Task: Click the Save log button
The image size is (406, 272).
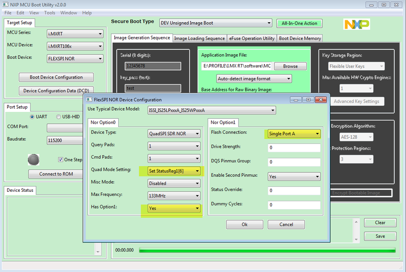Action: click(380, 236)
